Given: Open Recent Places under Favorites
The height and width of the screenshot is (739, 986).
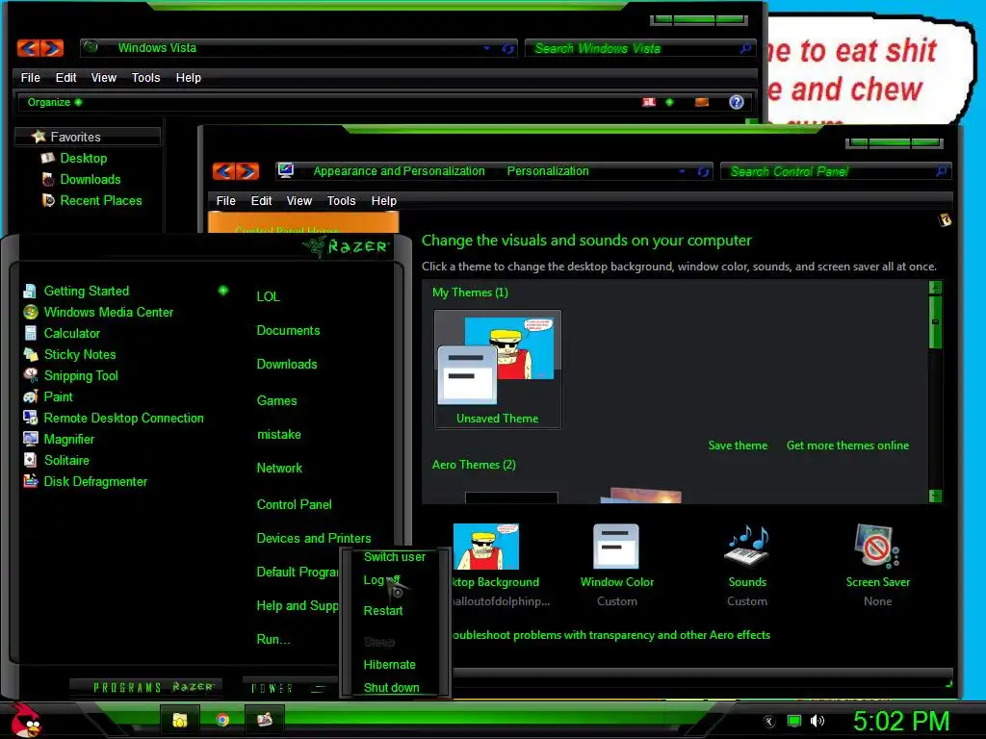Looking at the screenshot, I should [x=100, y=200].
